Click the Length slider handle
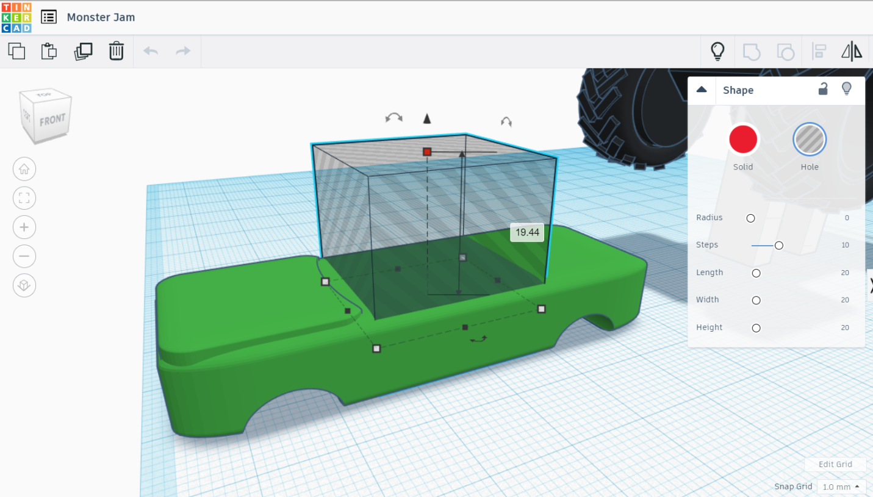Image resolution: width=873 pixels, height=497 pixels. click(756, 273)
